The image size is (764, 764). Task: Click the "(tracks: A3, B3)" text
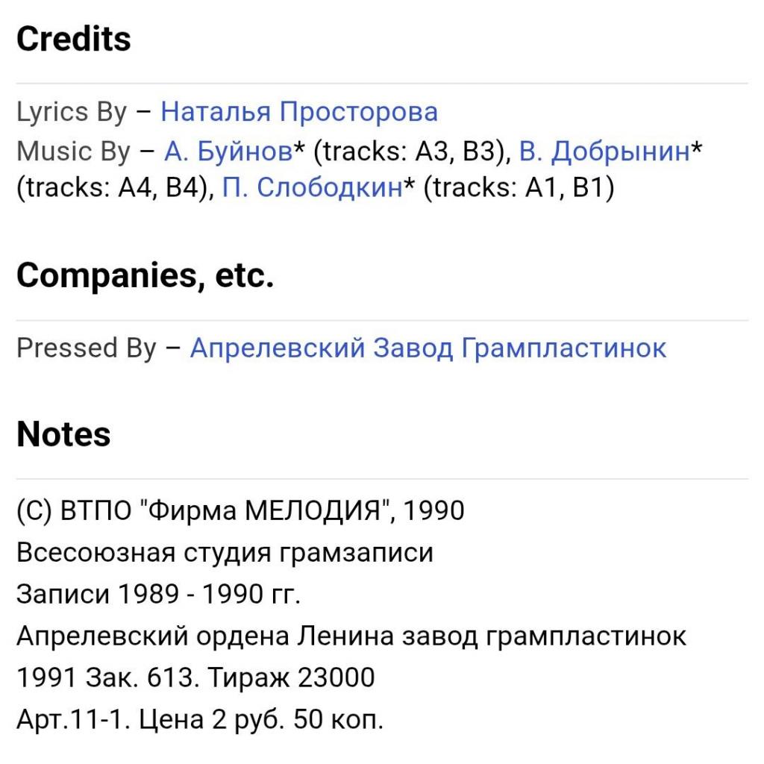tap(410, 151)
